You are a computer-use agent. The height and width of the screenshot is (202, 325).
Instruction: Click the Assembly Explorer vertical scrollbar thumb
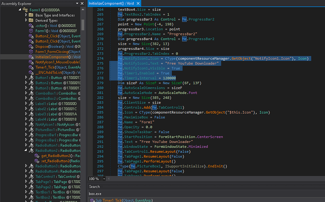tap(83, 25)
